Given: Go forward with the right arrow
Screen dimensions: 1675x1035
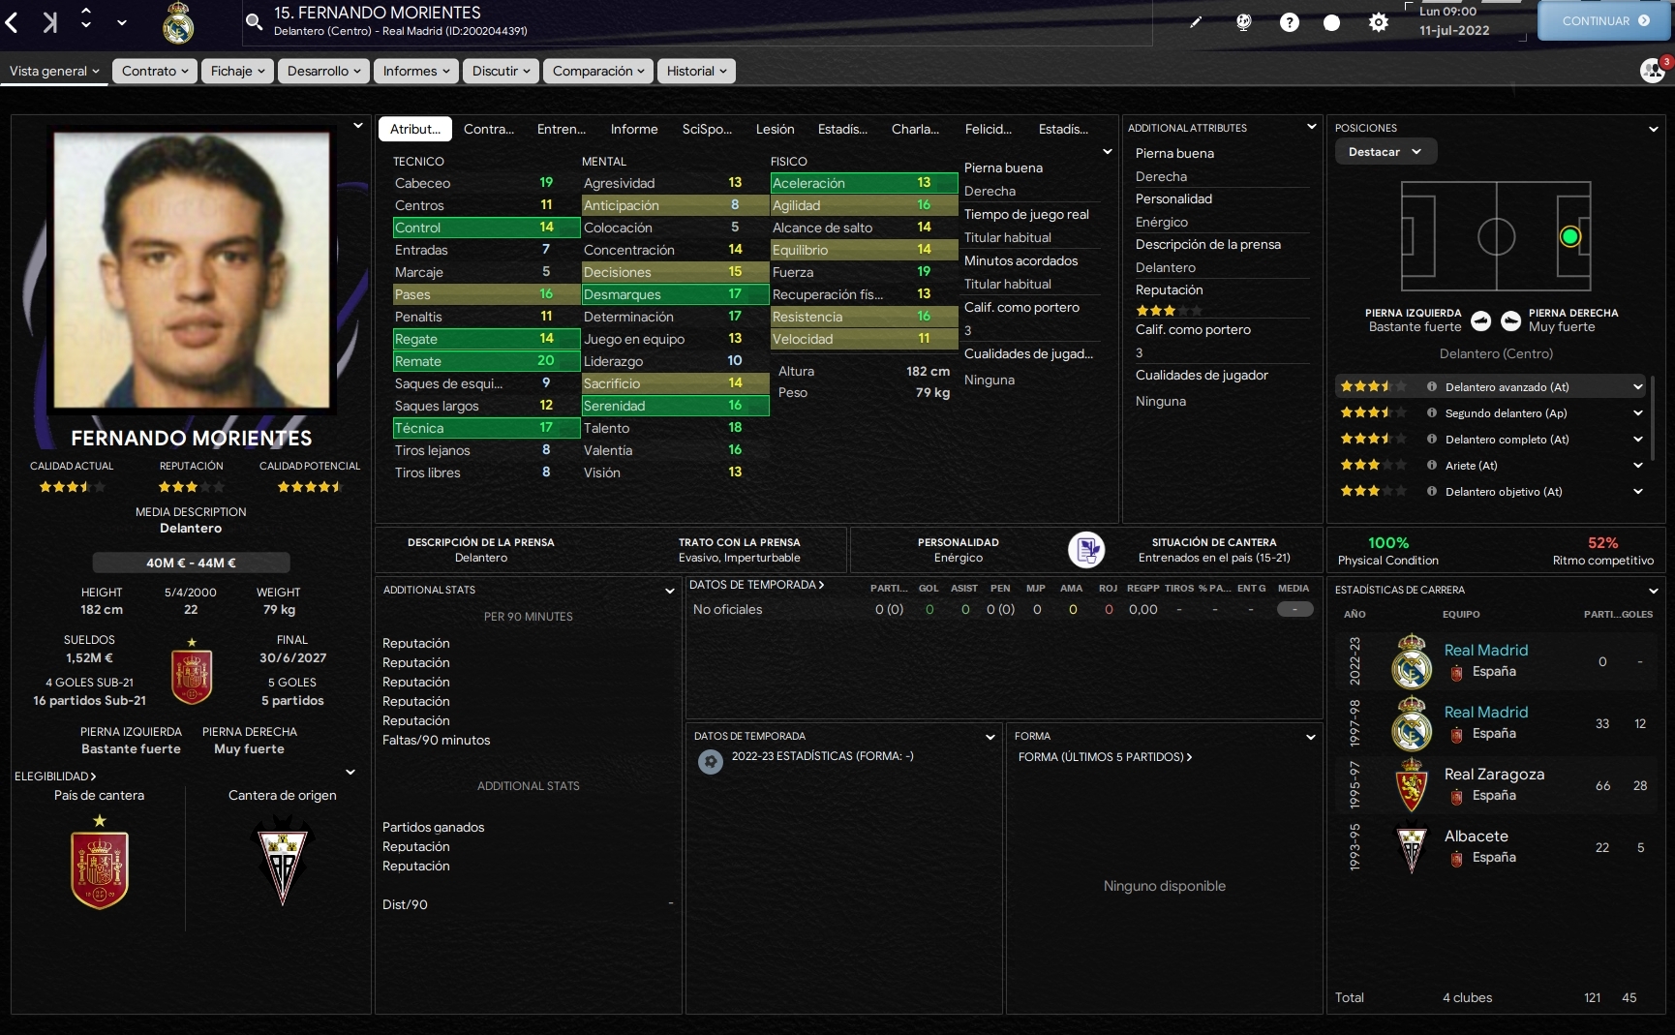Looking at the screenshot, I should point(50,21).
